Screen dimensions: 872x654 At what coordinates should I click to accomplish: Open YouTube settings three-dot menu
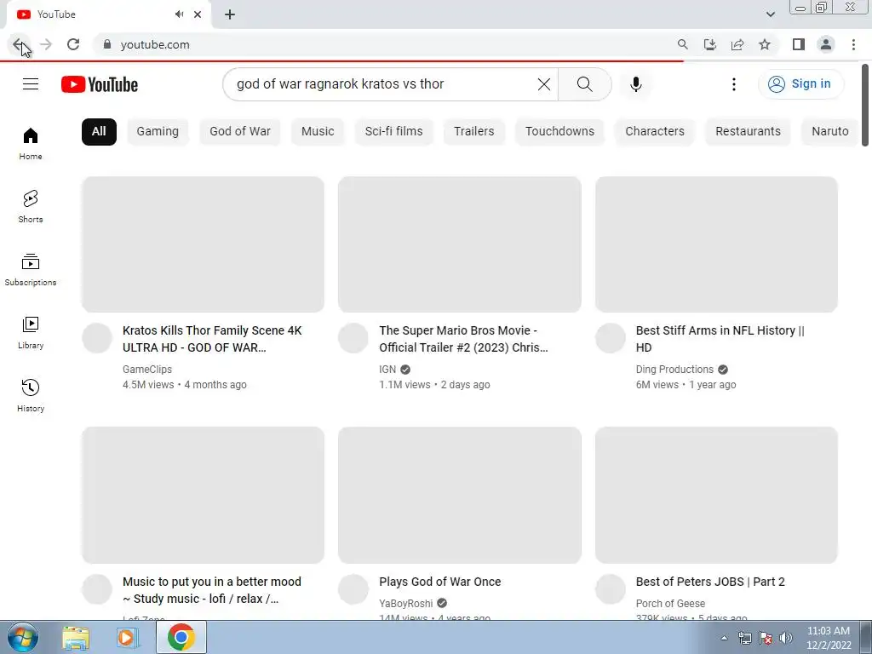[x=733, y=84]
